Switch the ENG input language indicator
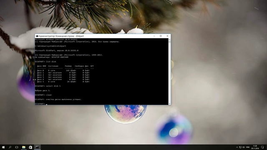 (x=248, y=147)
